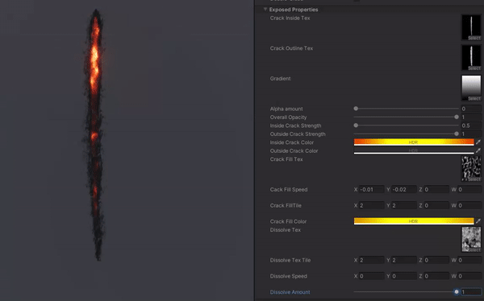The image size is (484, 301).
Task: Click the Inside Crack Strength label
Action: pyautogui.click(x=295, y=126)
